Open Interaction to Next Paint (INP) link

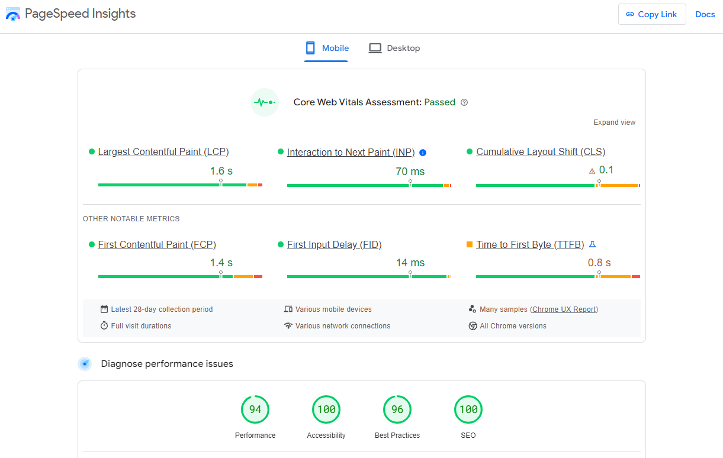click(351, 153)
